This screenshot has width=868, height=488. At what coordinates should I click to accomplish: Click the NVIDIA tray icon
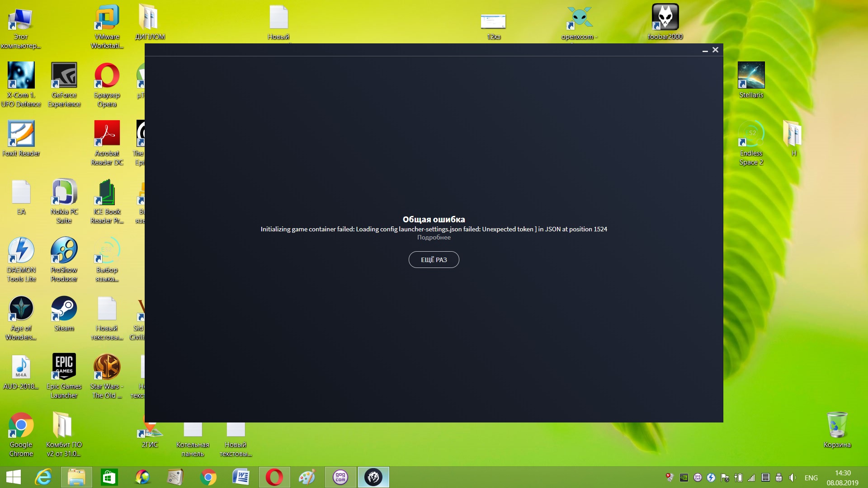pyautogui.click(x=684, y=478)
